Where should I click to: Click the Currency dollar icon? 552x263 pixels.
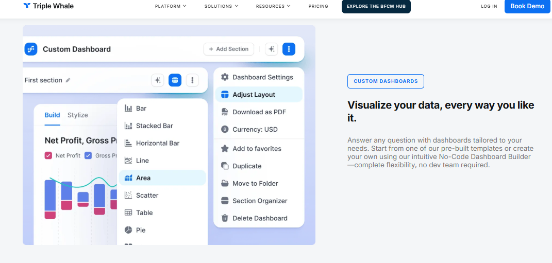(225, 129)
